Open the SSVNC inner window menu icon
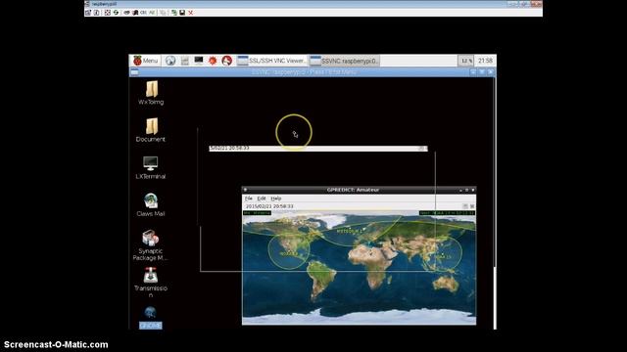627x352 pixels. [x=135, y=72]
